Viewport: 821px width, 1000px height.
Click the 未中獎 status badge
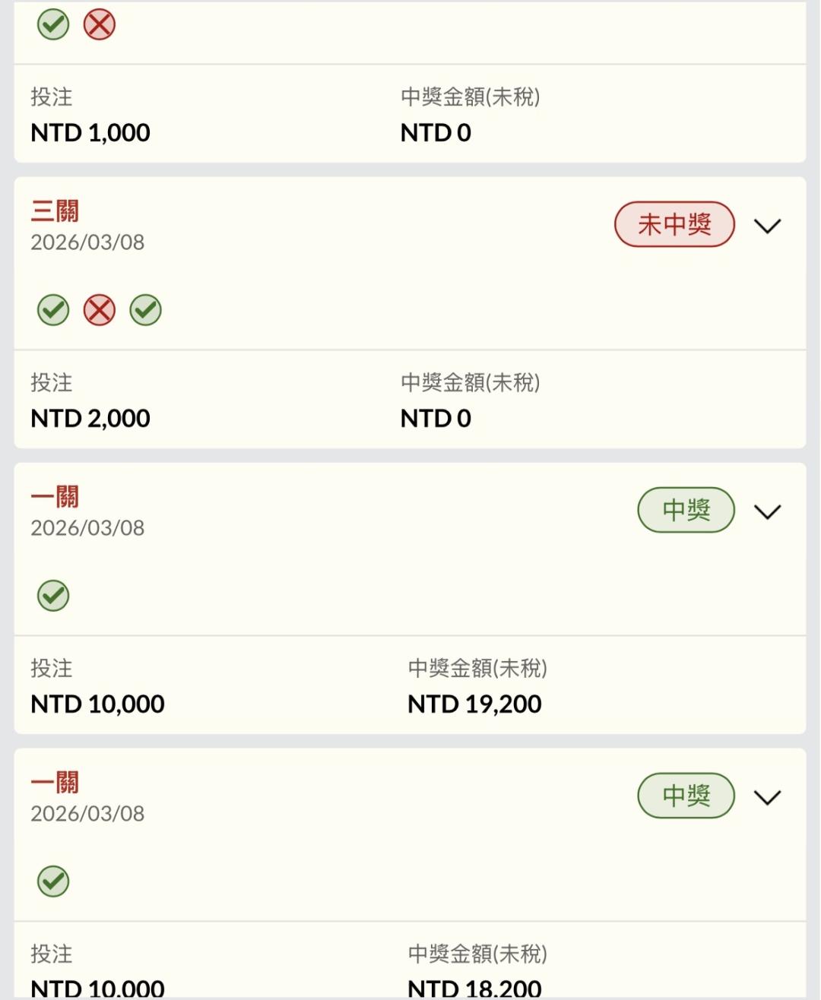[674, 225]
